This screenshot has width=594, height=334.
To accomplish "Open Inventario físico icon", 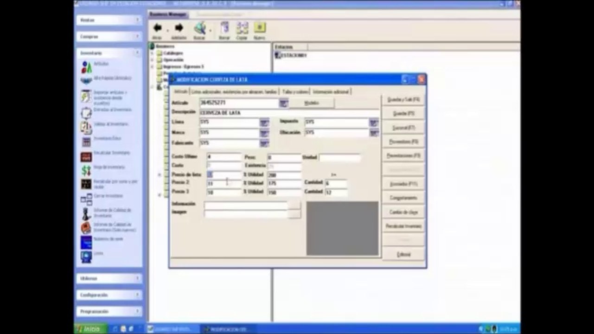I will (x=86, y=141).
